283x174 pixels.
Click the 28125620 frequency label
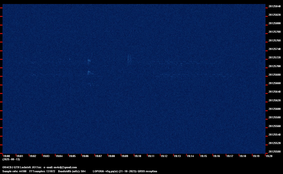click(x=274, y=100)
